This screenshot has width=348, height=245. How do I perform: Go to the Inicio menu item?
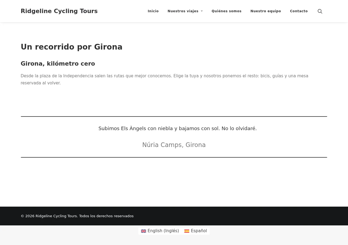click(153, 11)
